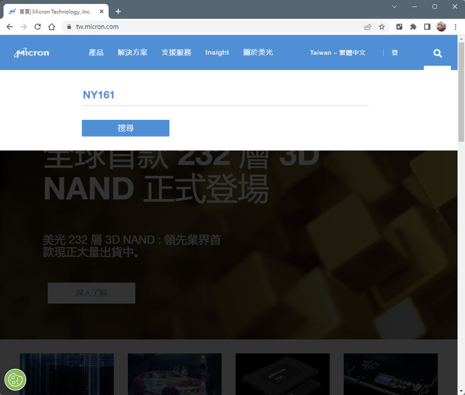The width and height of the screenshot is (465, 395).
Task: Open a new tab with plus button
Action: [x=118, y=11]
